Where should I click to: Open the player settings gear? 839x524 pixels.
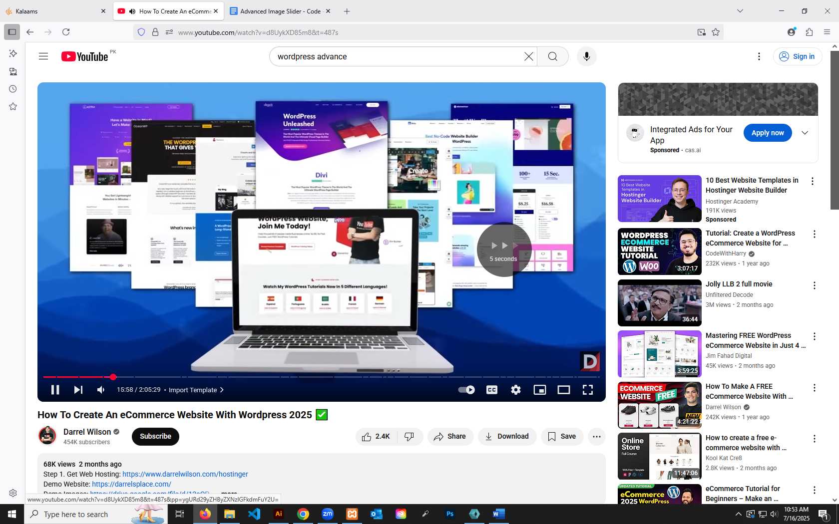coord(516,390)
